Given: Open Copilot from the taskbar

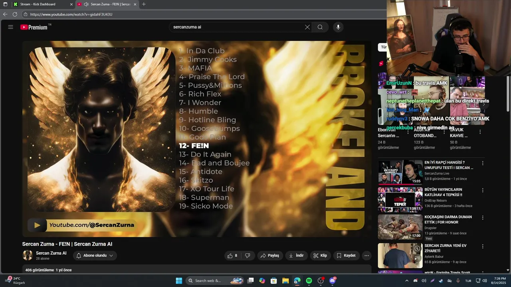Looking at the screenshot, I should tap(262, 281).
